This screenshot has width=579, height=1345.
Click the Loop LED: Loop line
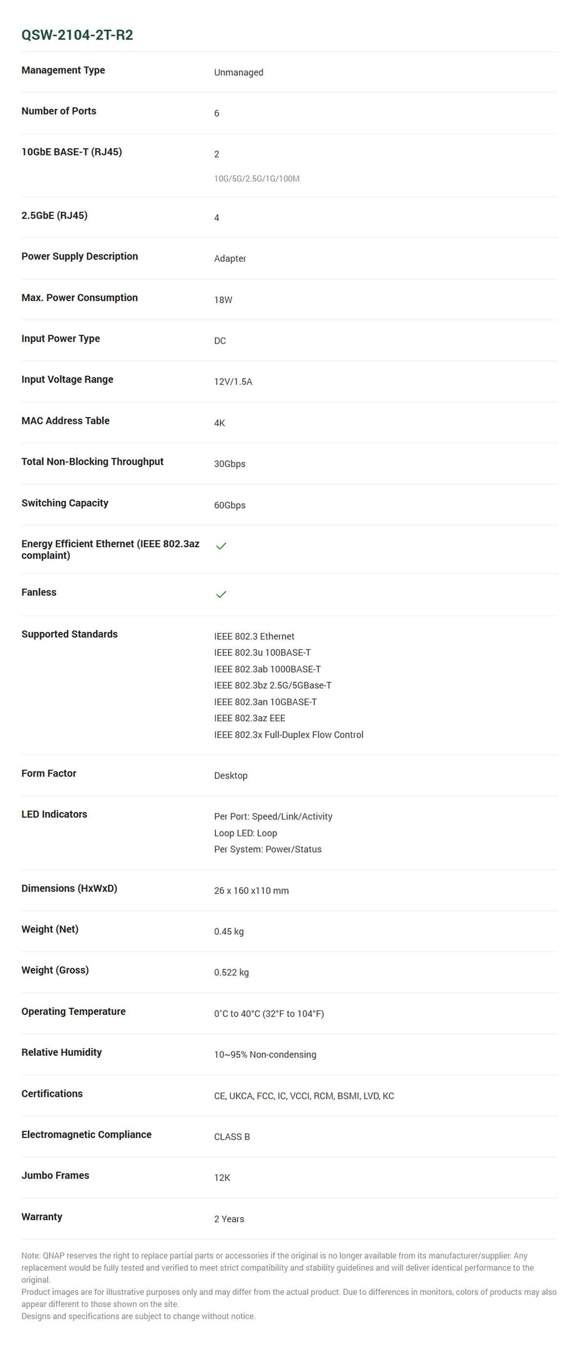pyautogui.click(x=245, y=833)
